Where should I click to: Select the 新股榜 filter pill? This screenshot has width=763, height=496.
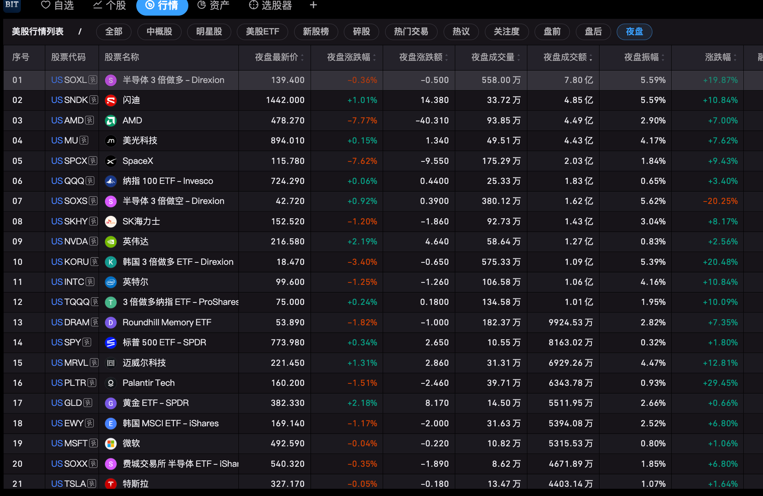(316, 32)
